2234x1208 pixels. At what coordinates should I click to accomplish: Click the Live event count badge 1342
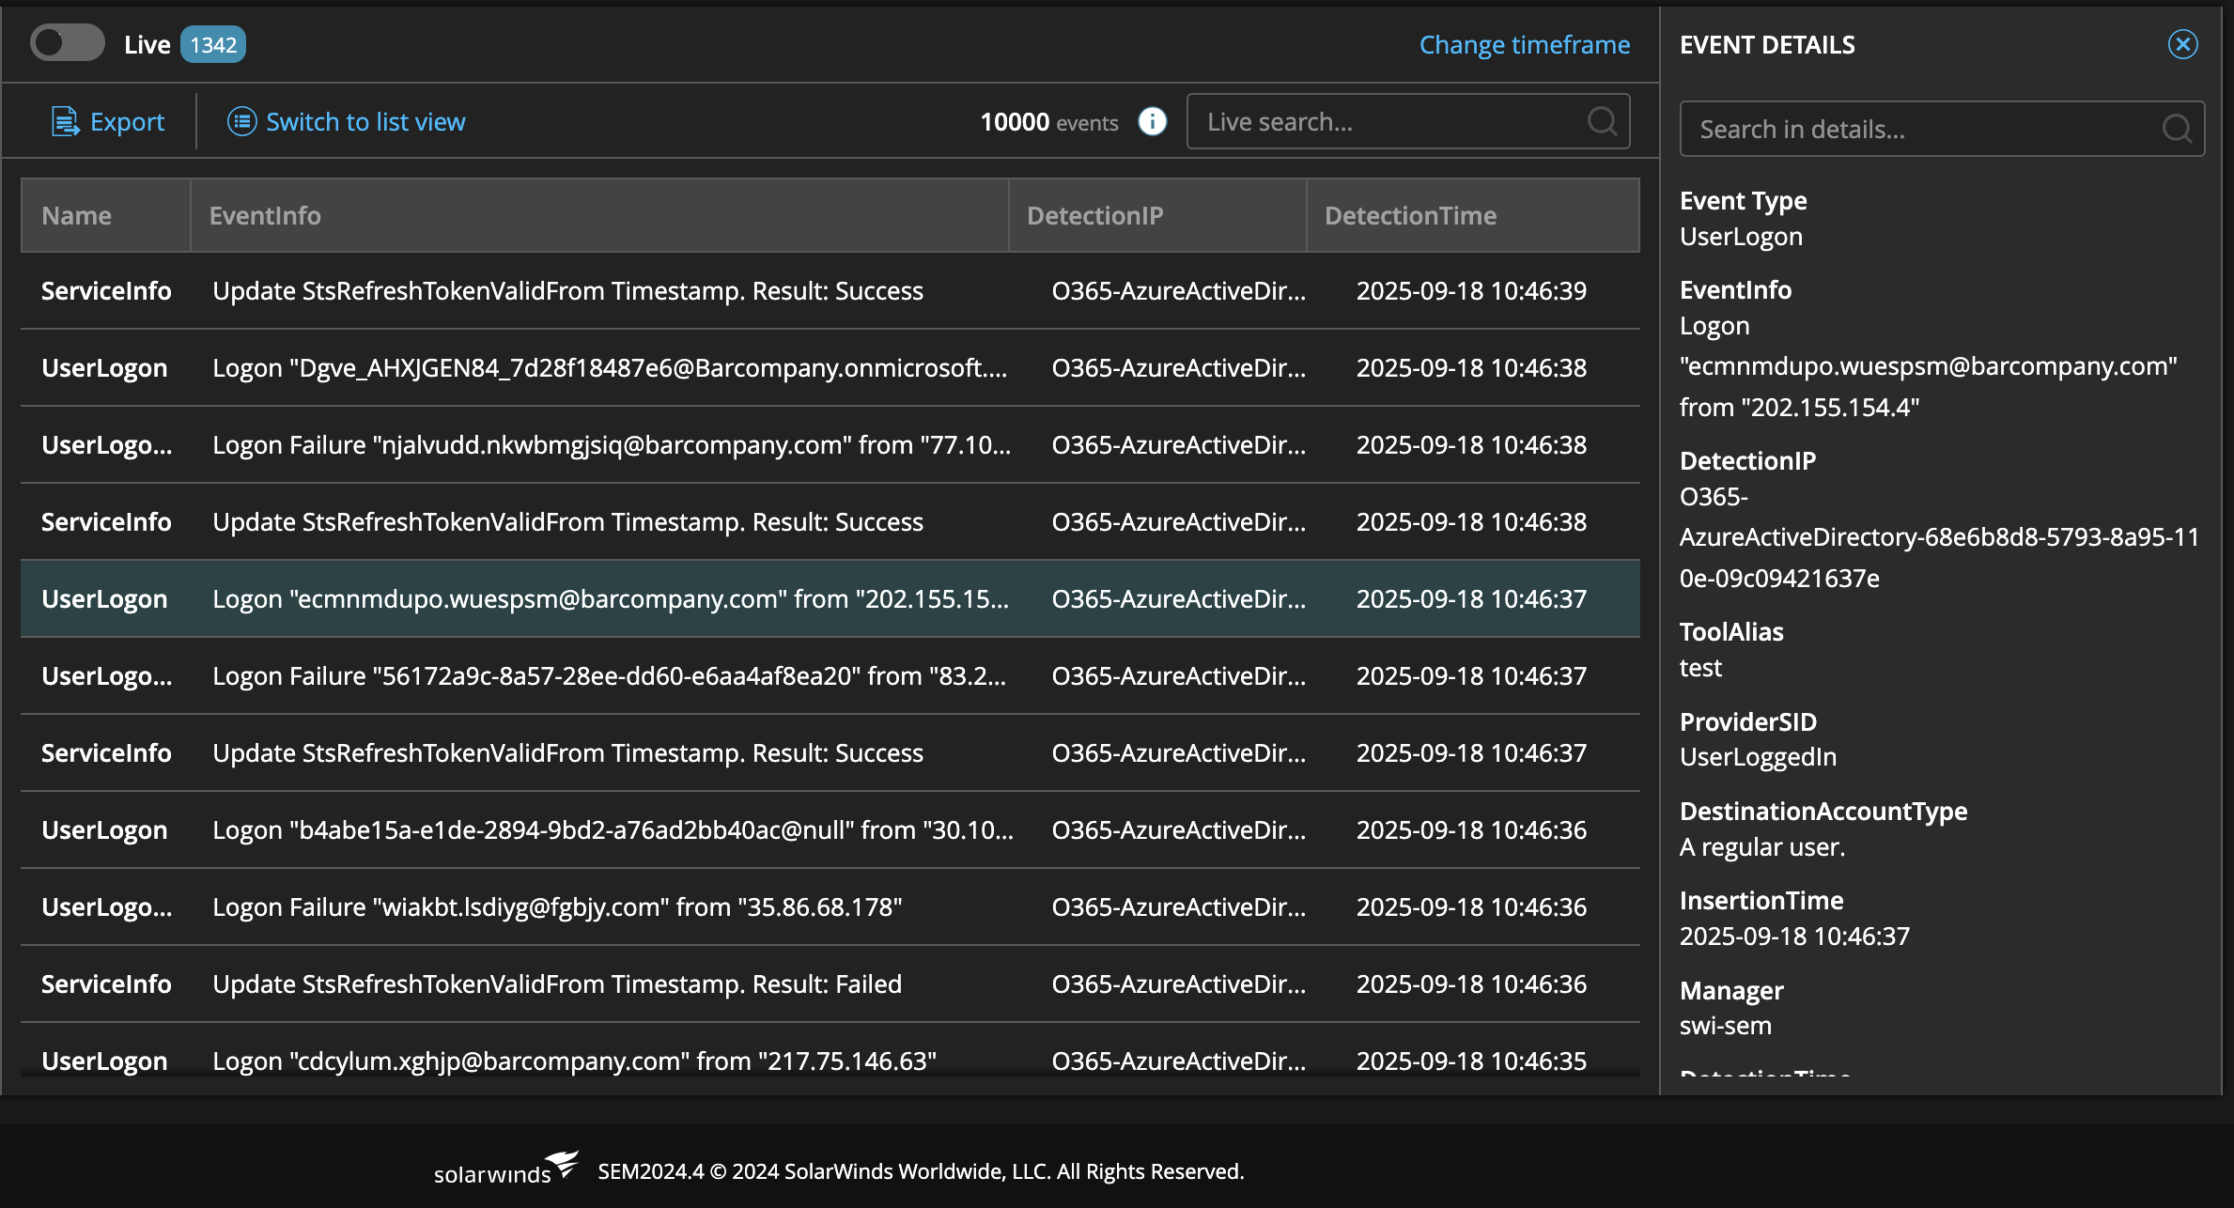point(213,45)
